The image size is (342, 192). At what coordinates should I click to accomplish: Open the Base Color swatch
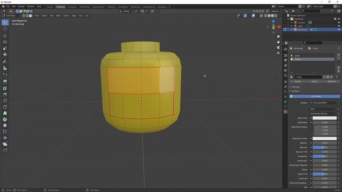coord(324,118)
